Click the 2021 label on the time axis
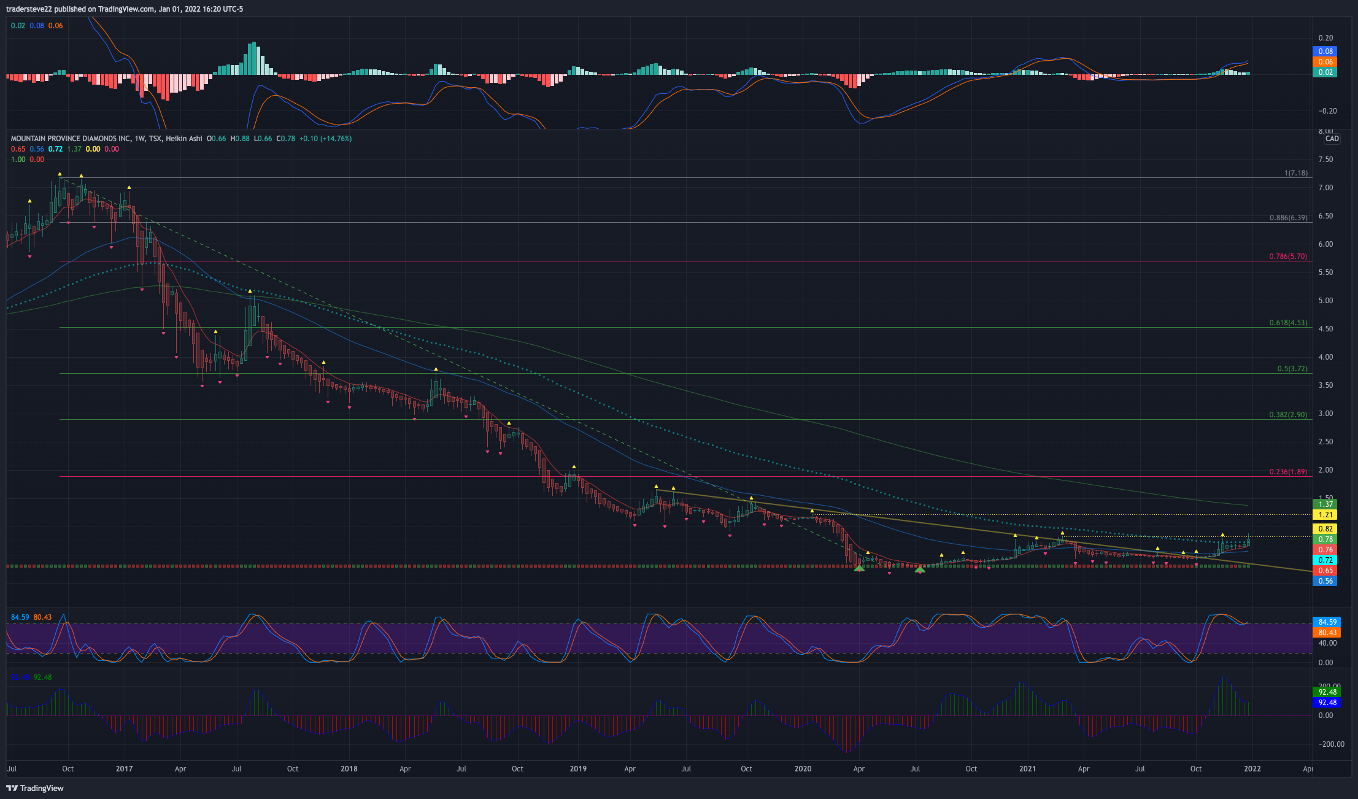The width and height of the screenshot is (1358, 799). pos(1027,769)
